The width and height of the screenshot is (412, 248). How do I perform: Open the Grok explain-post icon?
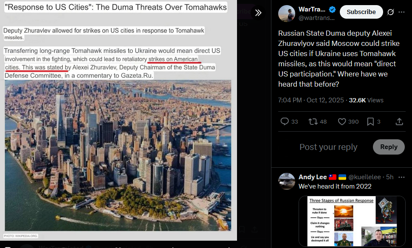391,12
